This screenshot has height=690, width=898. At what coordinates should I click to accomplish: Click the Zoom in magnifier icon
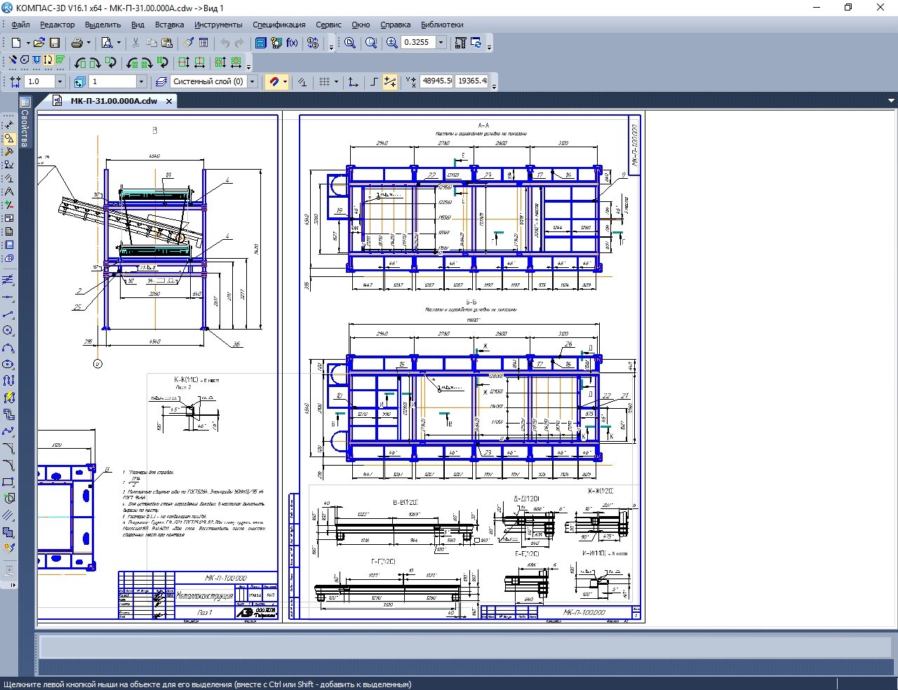click(392, 43)
